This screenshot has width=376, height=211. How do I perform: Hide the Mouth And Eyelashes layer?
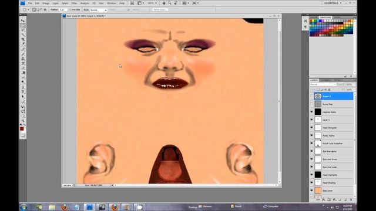[x=312, y=143]
